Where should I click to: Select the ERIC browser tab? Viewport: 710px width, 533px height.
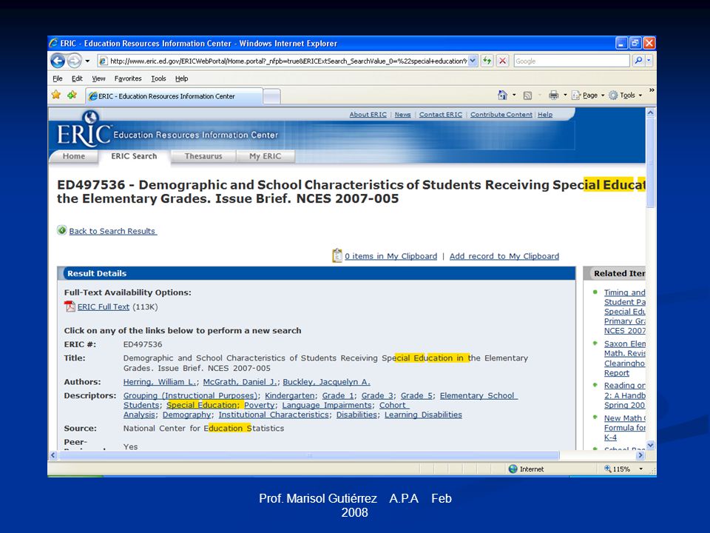click(x=175, y=96)
